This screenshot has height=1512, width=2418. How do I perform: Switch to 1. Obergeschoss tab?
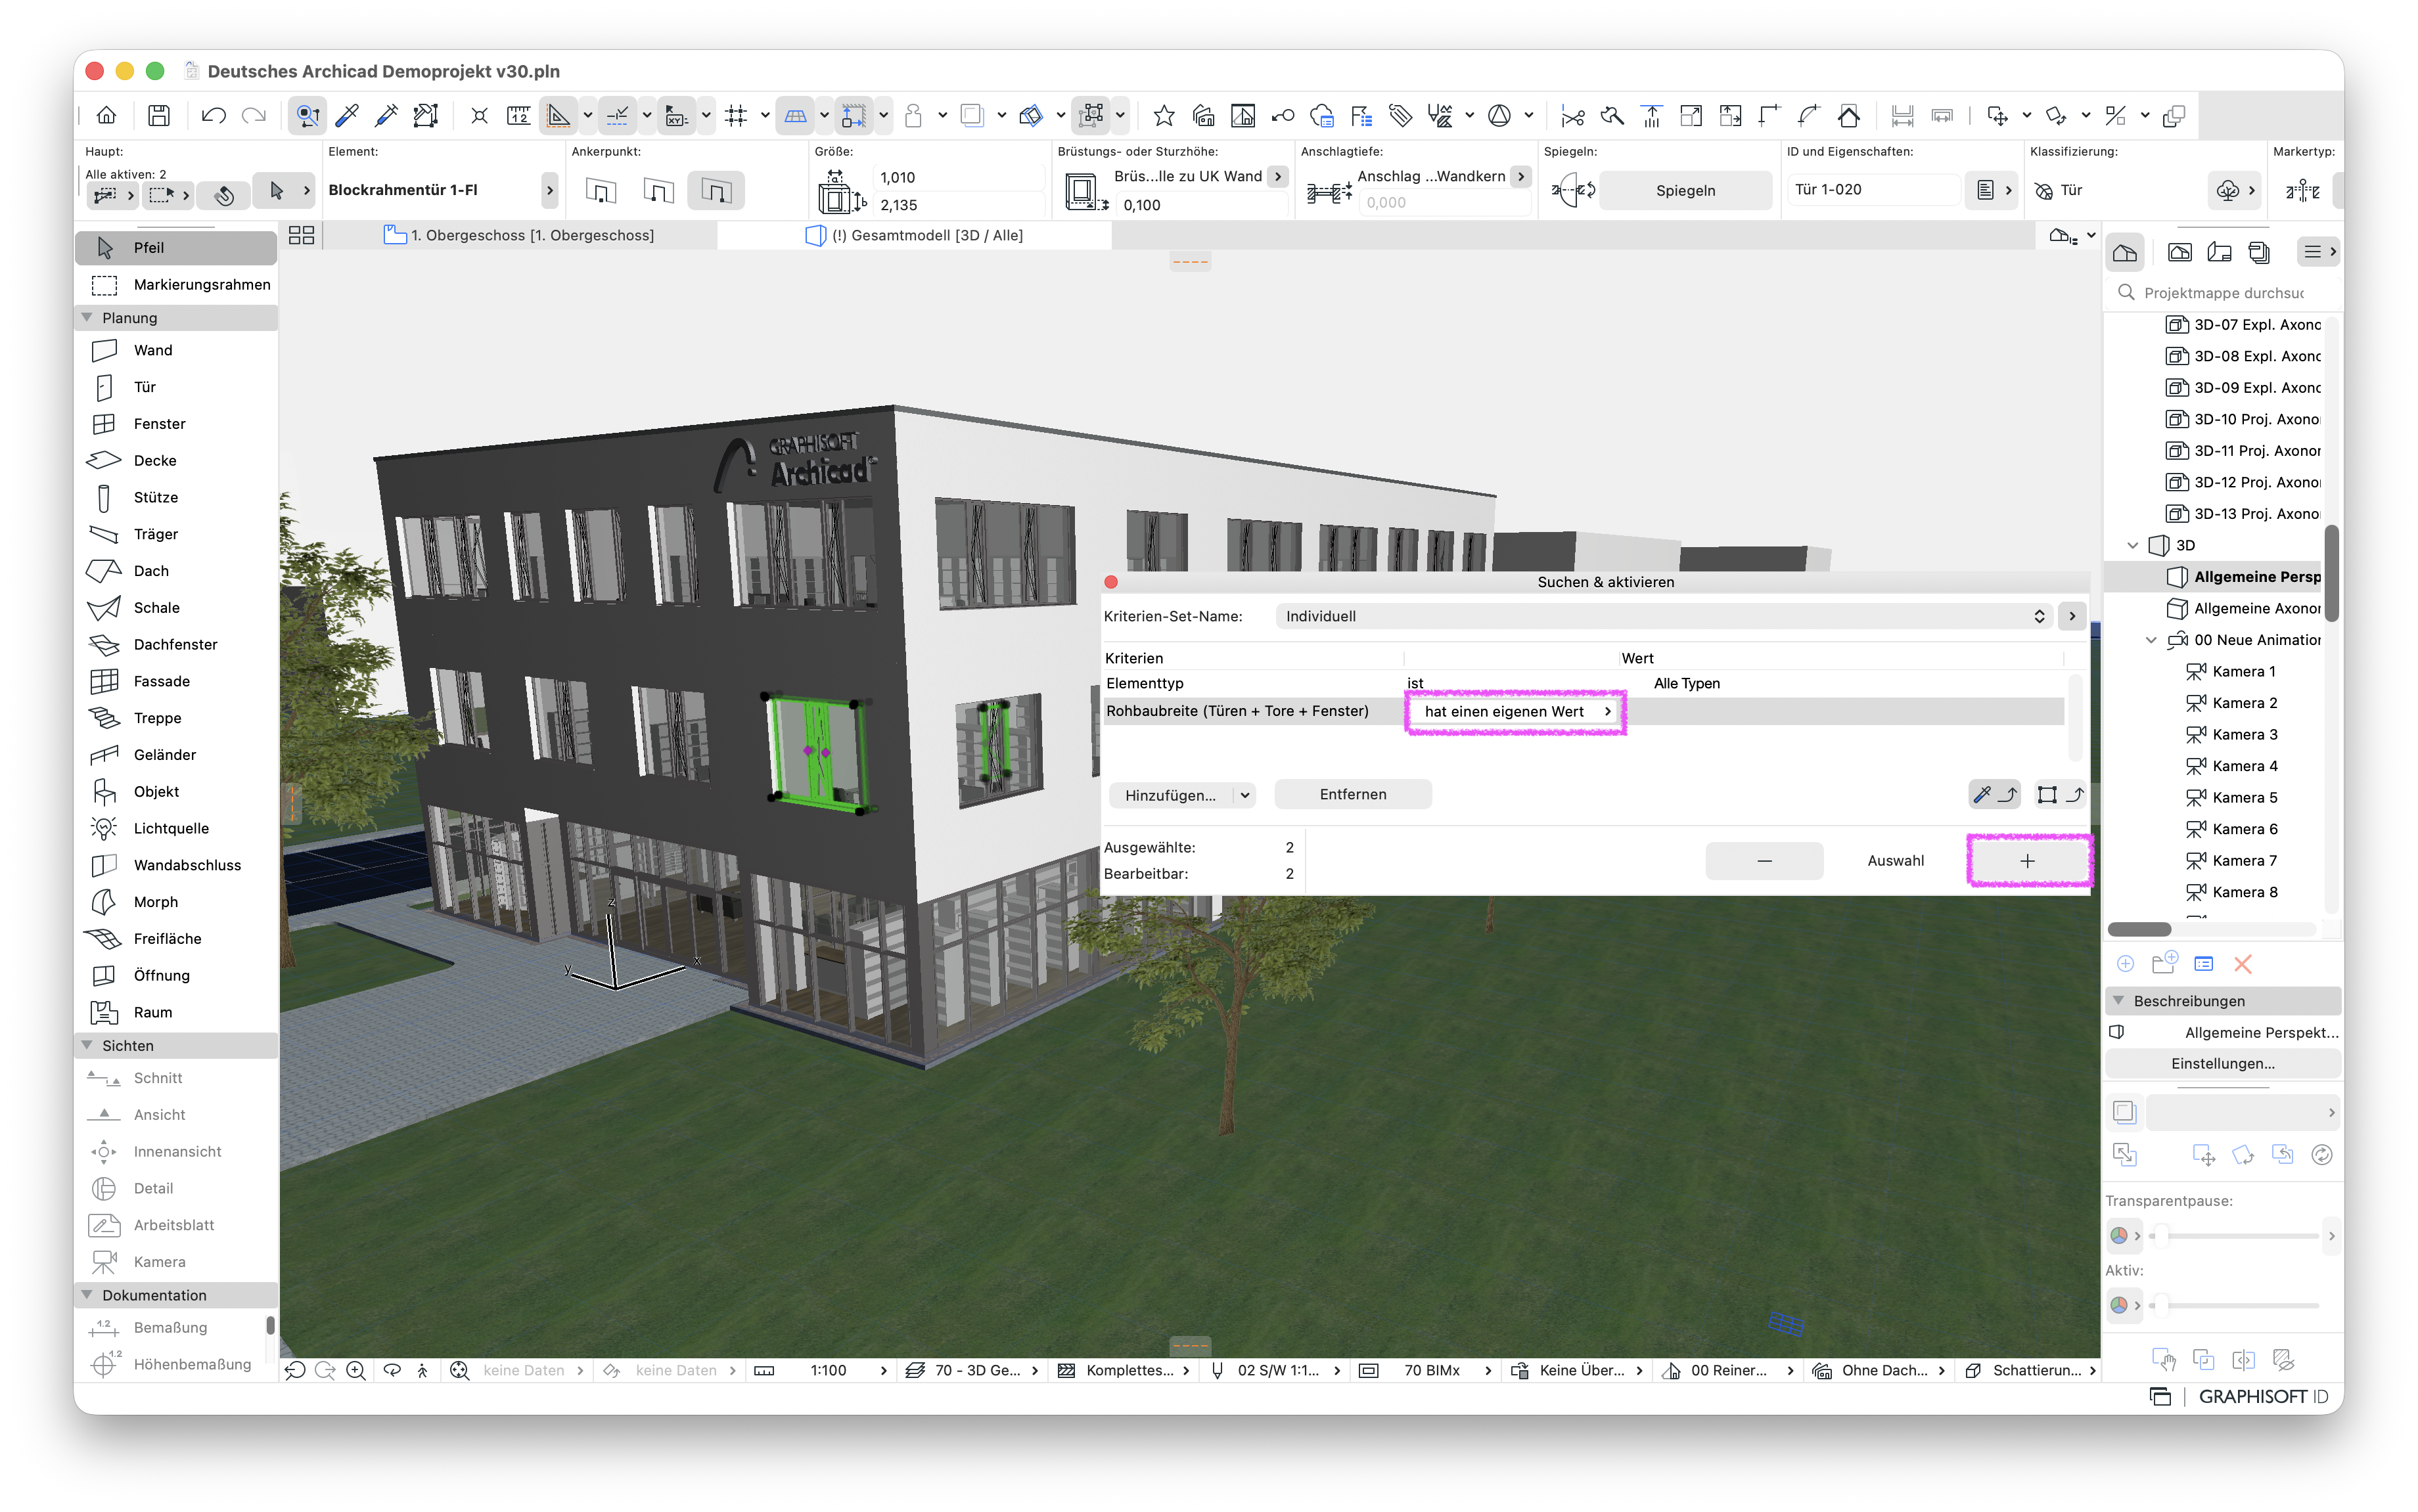[519, 236]
